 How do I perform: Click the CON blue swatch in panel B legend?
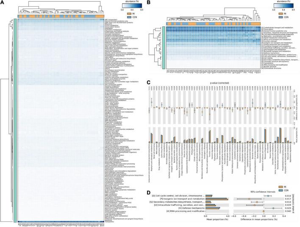pos(281,17)
